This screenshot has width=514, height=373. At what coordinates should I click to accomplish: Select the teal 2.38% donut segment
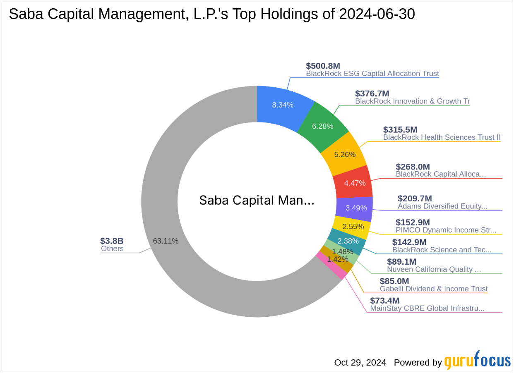[348, 241]
